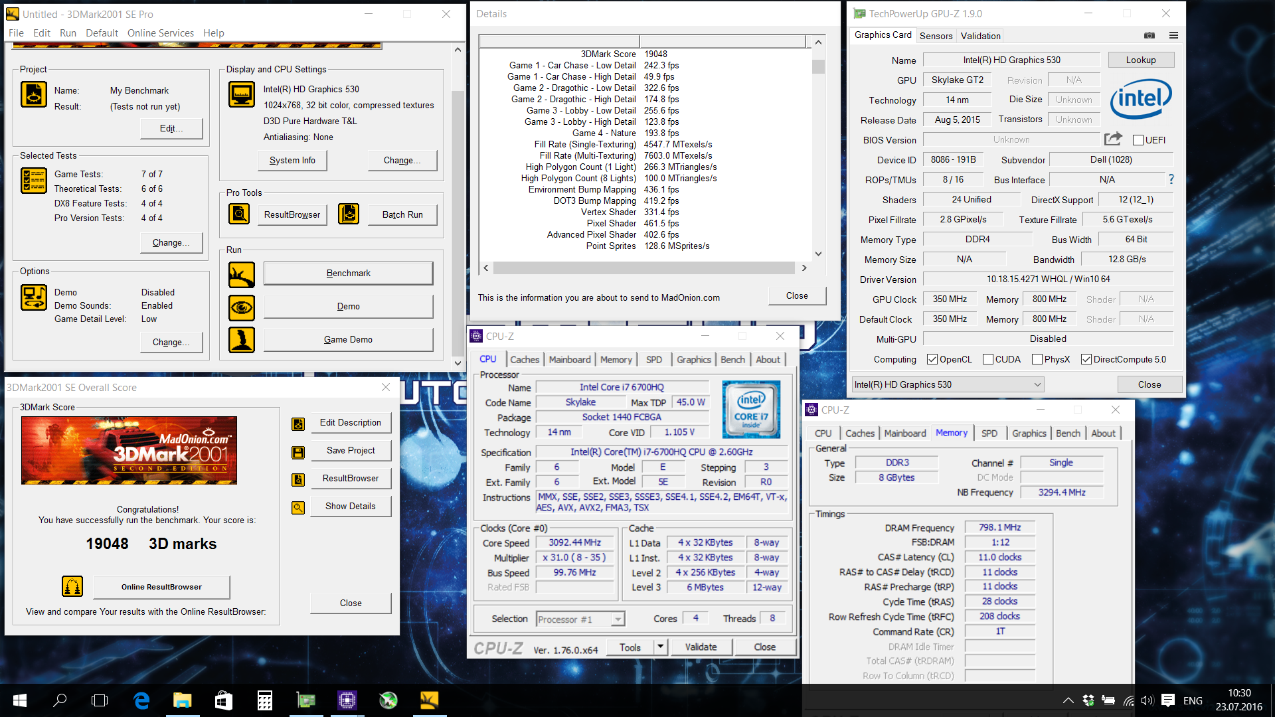Image resolution: width=1275 pixels, height=717 pixels.
Task: Click the Edit Description icon in Overall Score
Action: click(x=298, y=424)
